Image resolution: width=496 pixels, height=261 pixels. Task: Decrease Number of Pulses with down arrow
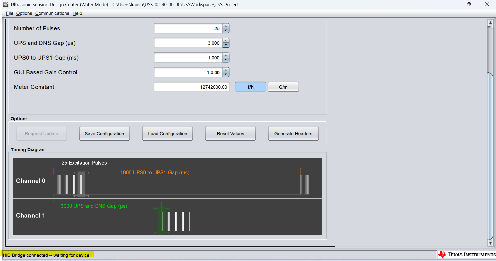point(226,31)
